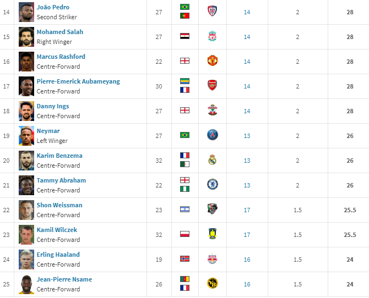Screen dimensions: 369x298
Task: Open Mohamed Salah's player profile link
Action: pos(60,32)
